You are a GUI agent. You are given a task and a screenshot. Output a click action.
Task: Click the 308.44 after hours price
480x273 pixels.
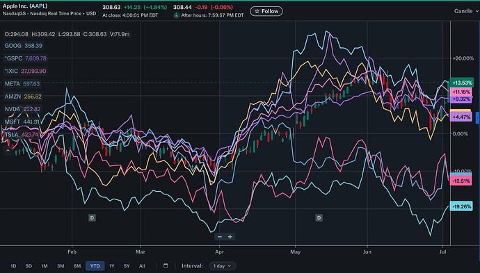point(182,7)
